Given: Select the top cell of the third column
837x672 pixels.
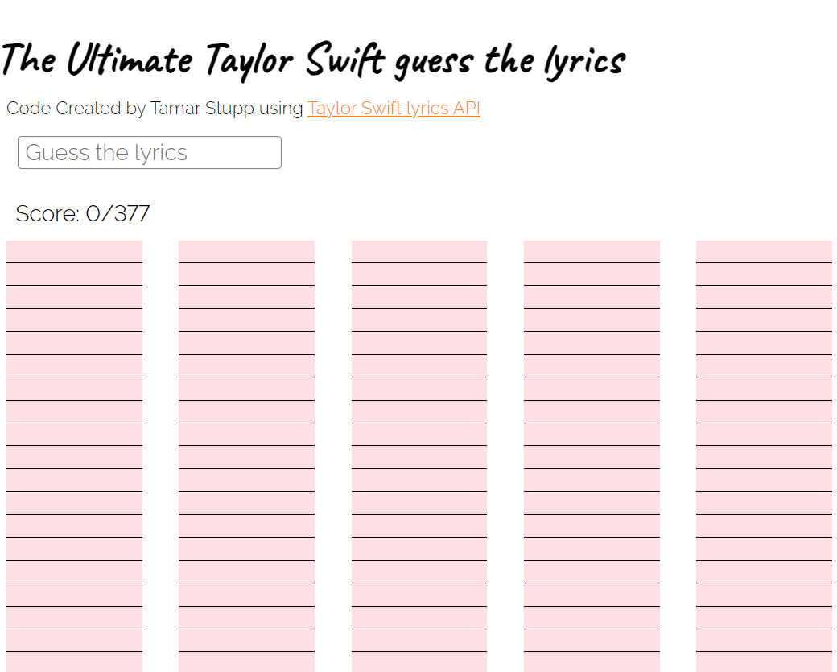Looking at the screenshot, I should (418, 249).
